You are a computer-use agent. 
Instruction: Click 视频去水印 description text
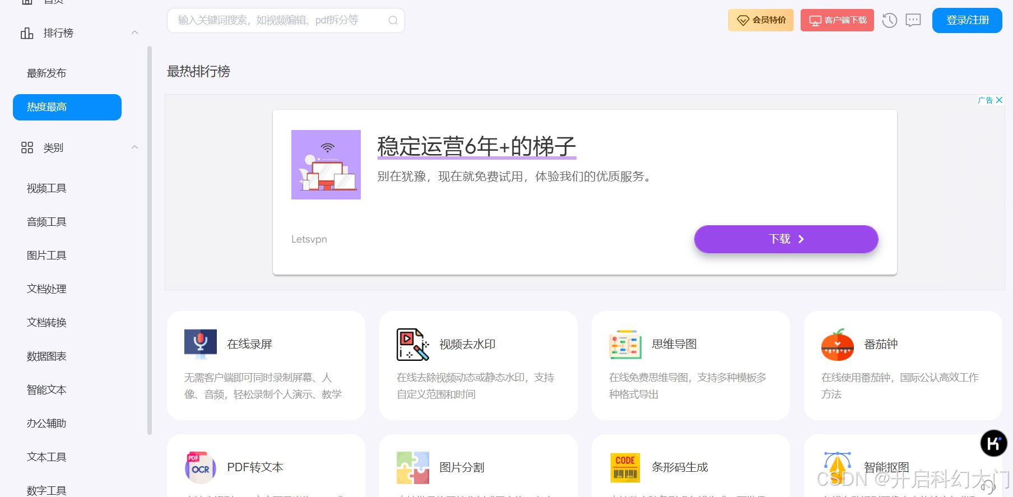(475, 386)
